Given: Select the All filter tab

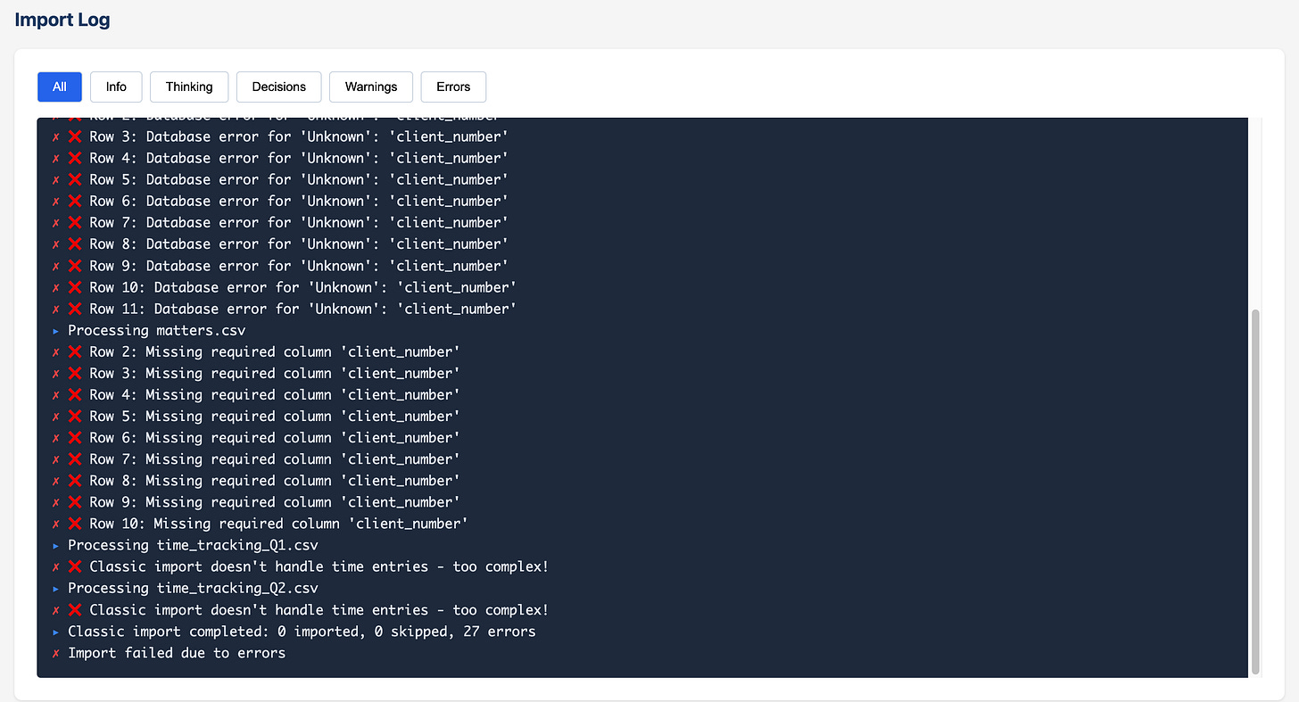Looking at the screenshot, I should [60, 87].
